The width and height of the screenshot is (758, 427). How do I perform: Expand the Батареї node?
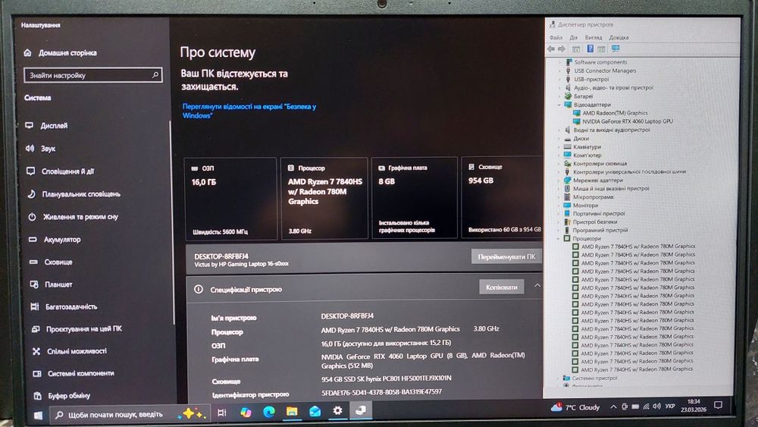(x=560, y=96)
